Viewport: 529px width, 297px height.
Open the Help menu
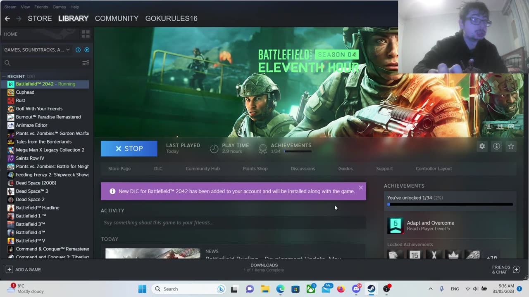point(75,7)
